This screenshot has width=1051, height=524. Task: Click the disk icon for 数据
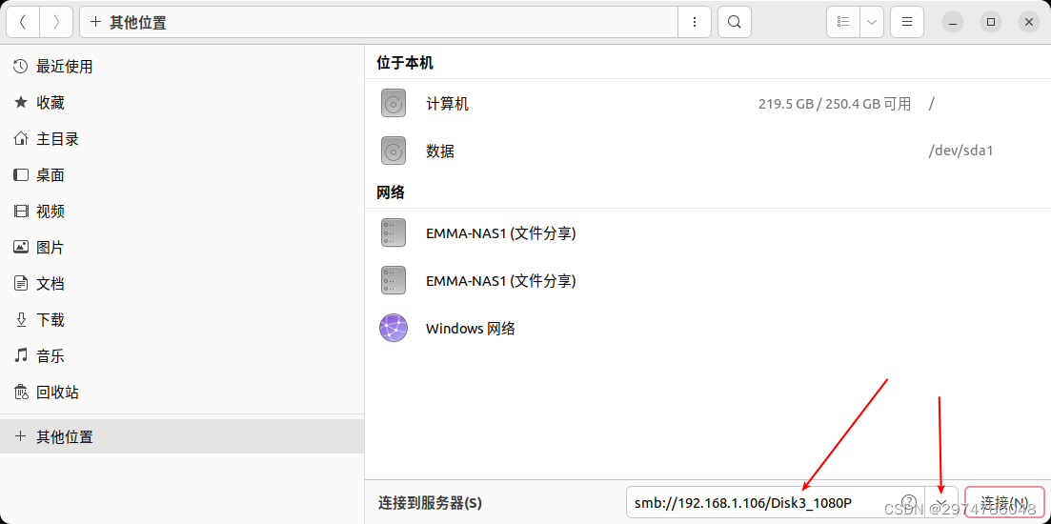[x=394, y=151]
